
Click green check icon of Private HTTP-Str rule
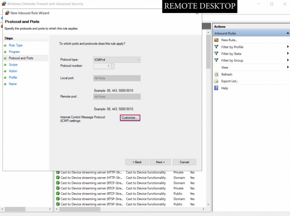tap(58, 172)
